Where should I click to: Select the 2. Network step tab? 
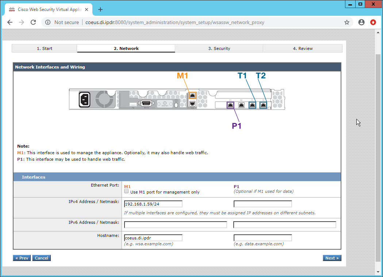(x=126, y=48)
